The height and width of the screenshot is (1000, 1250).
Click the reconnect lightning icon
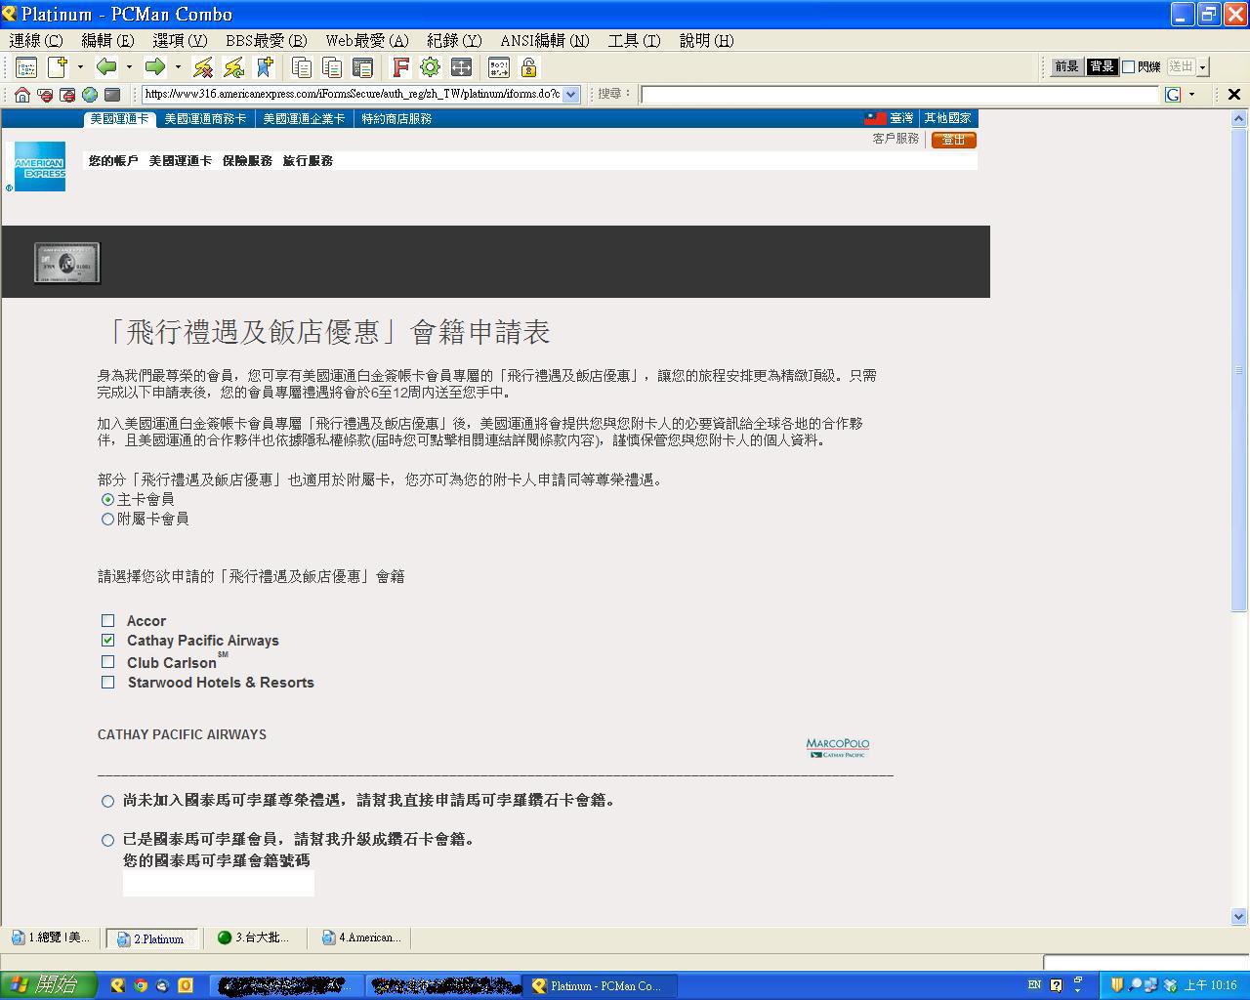(233, 67)
